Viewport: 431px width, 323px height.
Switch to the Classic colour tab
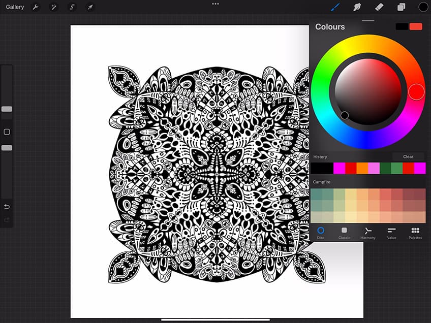coord(344,233)
